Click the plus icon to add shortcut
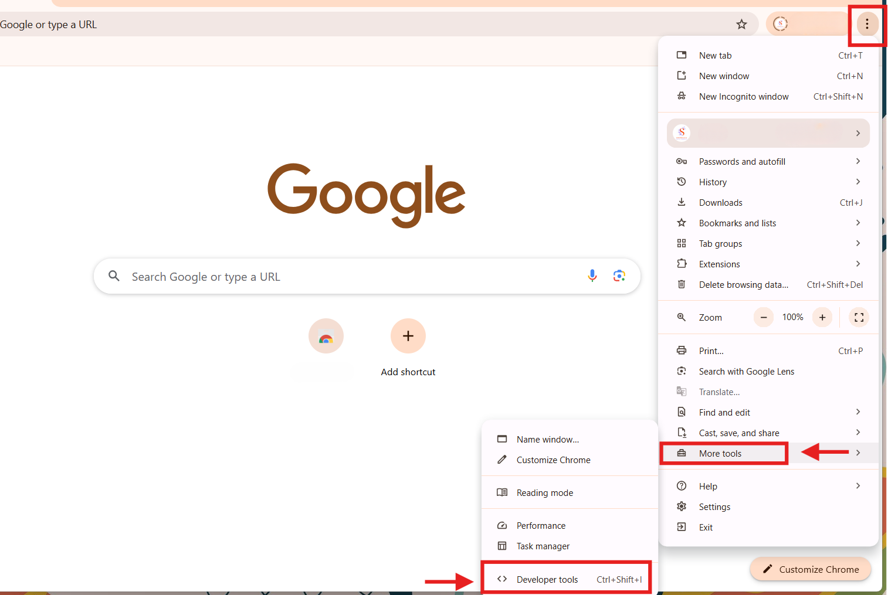 [408, 336]
